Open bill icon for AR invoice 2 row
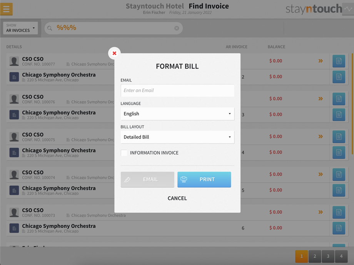 coord(339,77)
